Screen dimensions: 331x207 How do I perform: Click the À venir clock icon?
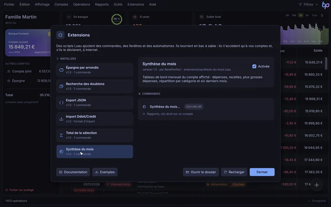135,17
